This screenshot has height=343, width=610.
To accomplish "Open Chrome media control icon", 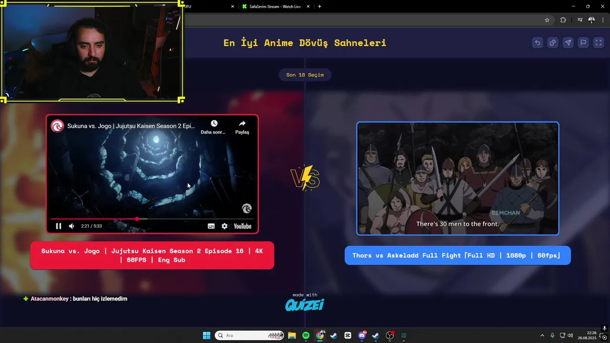I will (x=579, y=20).
